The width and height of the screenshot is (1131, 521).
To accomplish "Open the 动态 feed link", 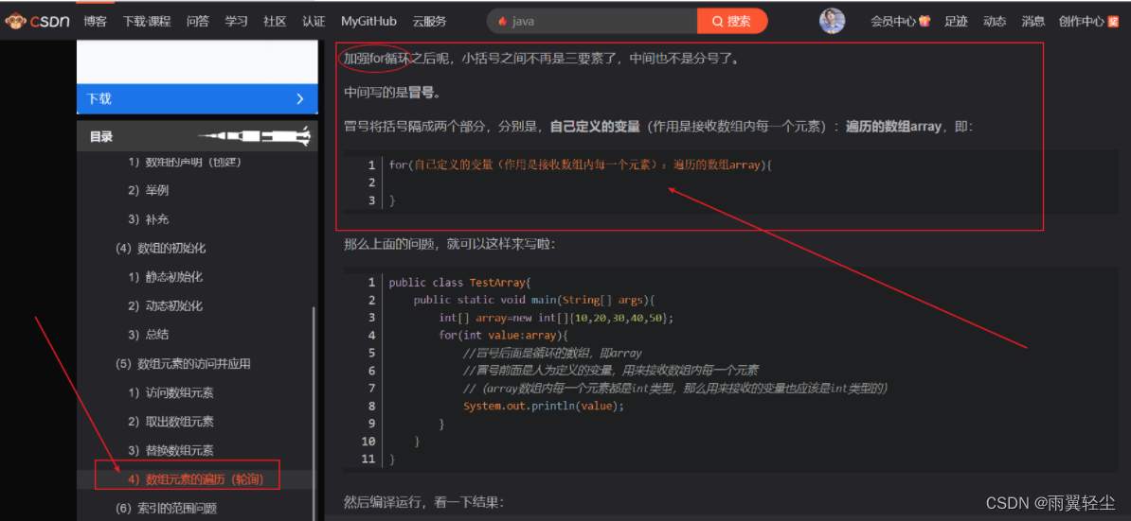I will click(x=995, y=21).
